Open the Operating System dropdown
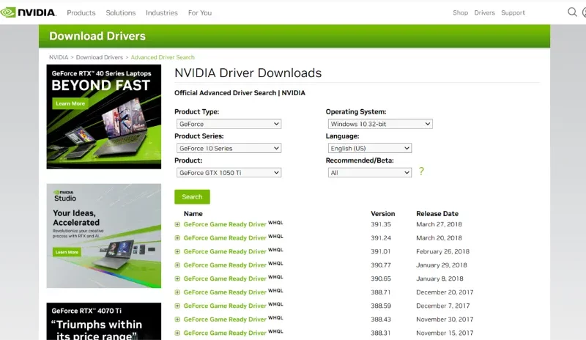Screen dimensions: 586x340 [x=380, y=124]
